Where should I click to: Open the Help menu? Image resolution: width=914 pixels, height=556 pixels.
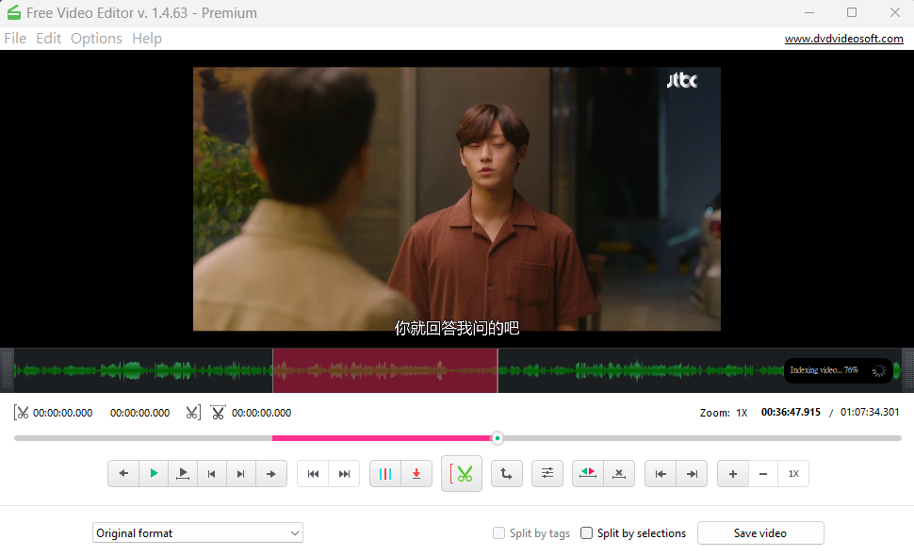147,39
